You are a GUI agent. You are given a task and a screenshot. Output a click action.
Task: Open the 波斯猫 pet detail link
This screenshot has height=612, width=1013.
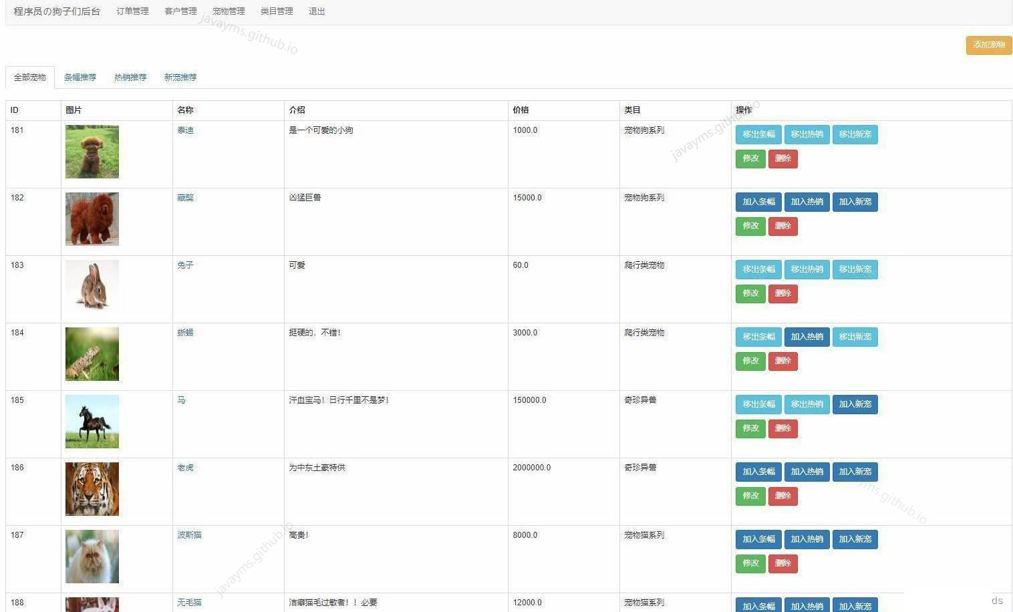click(x=188, y=534)
